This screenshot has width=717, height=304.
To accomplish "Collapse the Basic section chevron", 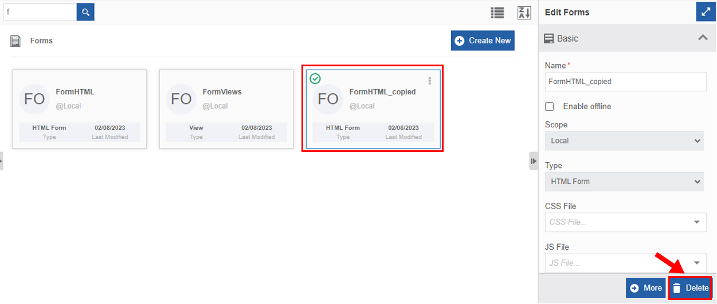I will coord(703,38).
